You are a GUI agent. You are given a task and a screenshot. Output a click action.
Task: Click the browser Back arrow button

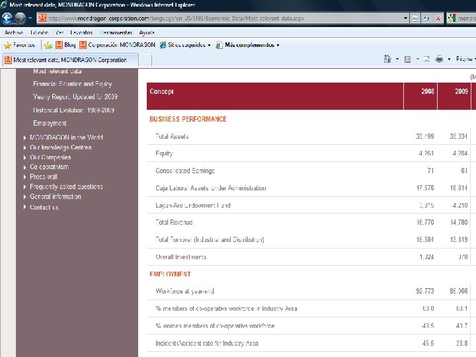(x=7, y=19)
